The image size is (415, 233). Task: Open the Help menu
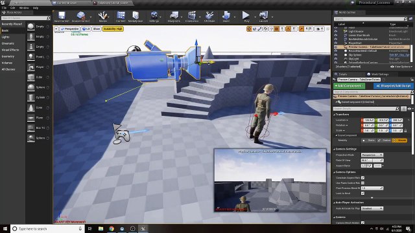point(36,8)
